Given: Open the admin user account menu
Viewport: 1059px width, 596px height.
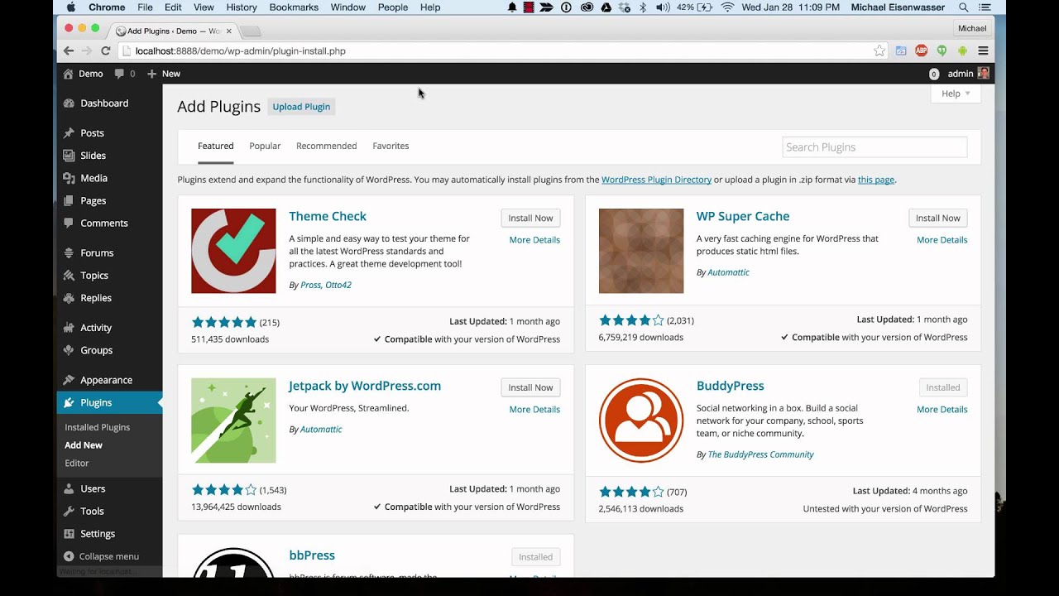Looking at the screenshot, I should [968, 74].
